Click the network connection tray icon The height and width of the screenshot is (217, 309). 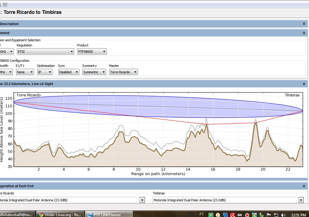pos(276,215)
